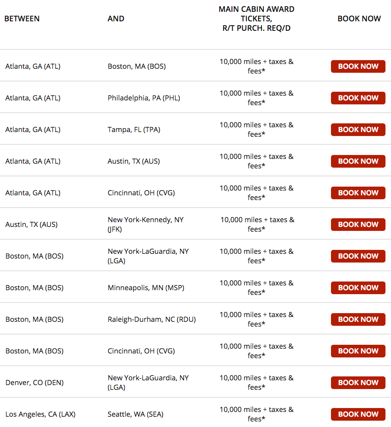Book the Boston to Minneapolis flight
The width and height of the screenshot is (391, 427).
pos(358,288)
